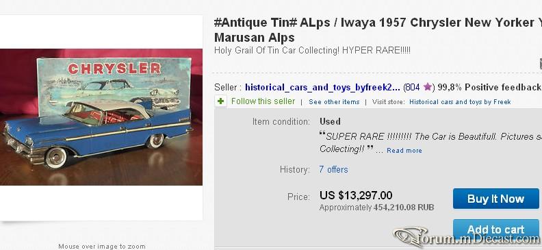Click Follow this seller link

tap(263, 101)
